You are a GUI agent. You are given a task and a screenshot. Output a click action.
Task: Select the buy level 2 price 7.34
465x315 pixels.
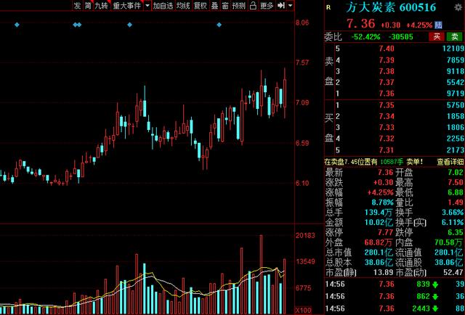pyautogui.click(x=387, y=116)
